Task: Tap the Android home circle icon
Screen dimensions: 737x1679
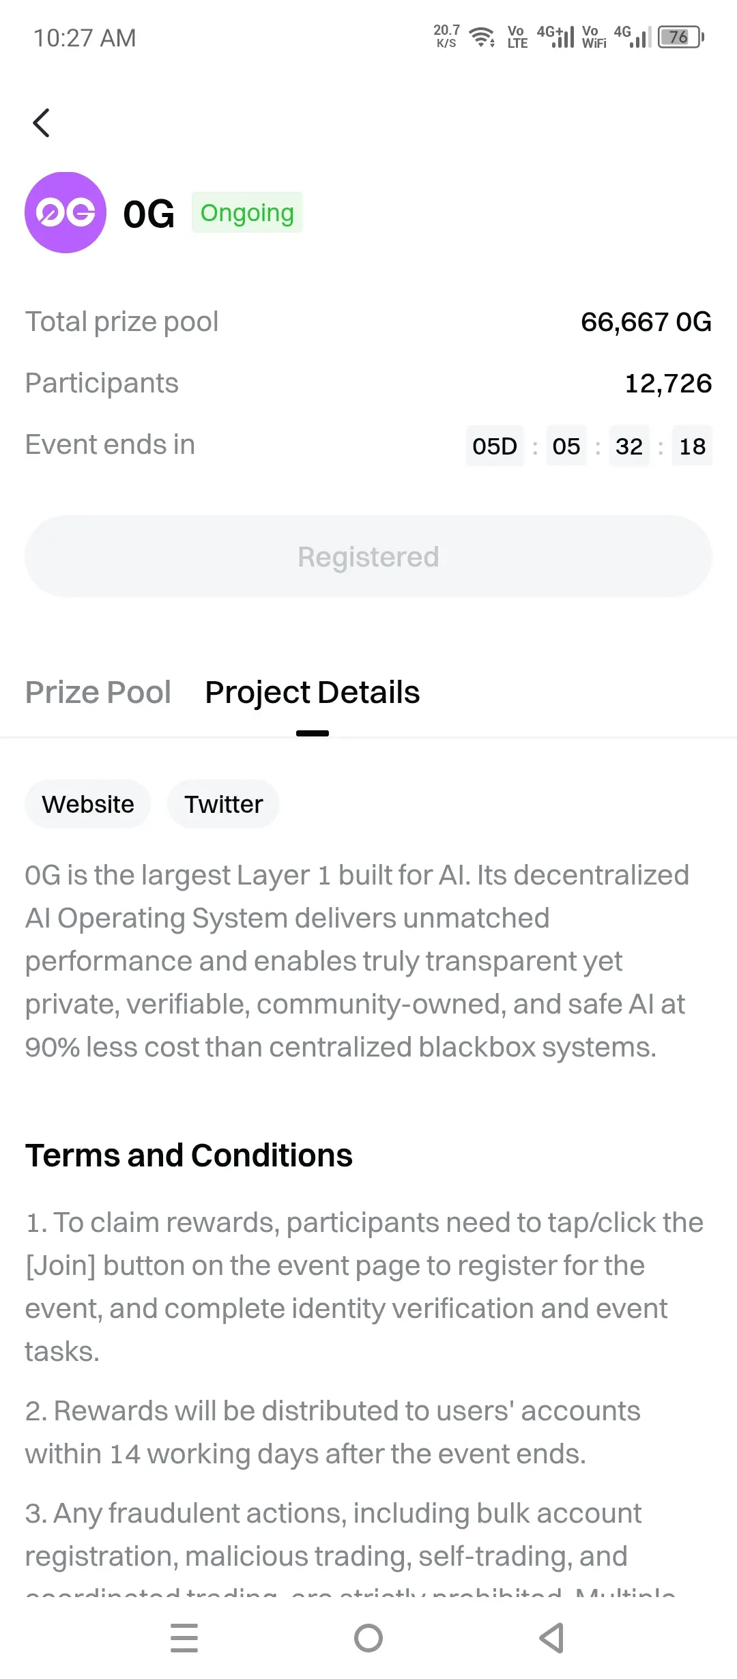Action: pyautogui.click(x=369, y=1638)
